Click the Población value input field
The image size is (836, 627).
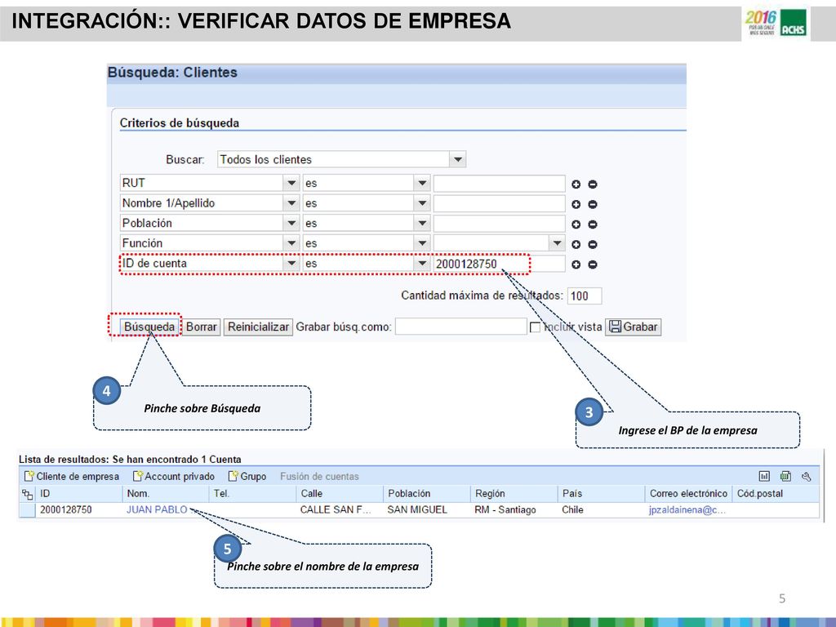pyautogui.click(x=499, y=224)
